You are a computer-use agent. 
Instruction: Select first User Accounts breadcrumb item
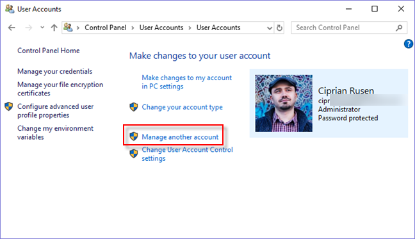click(x=161, y=28)
